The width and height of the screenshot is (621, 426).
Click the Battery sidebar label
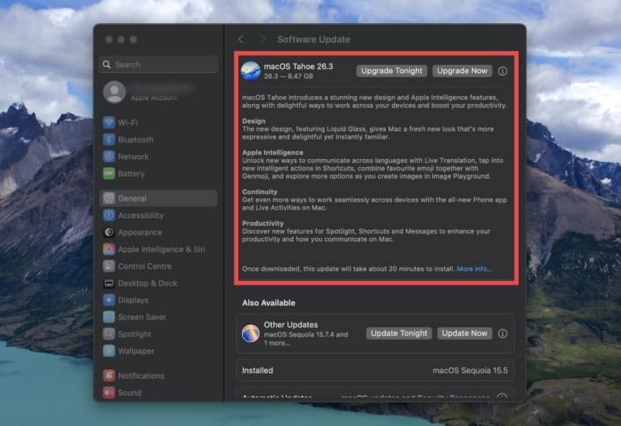point(131,174)
